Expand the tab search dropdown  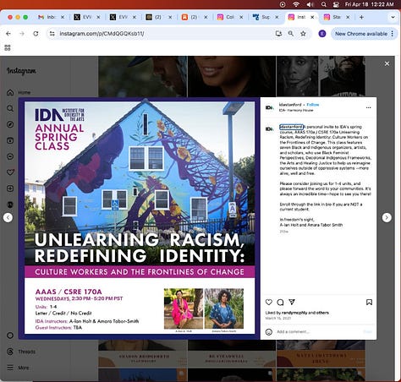393,17
